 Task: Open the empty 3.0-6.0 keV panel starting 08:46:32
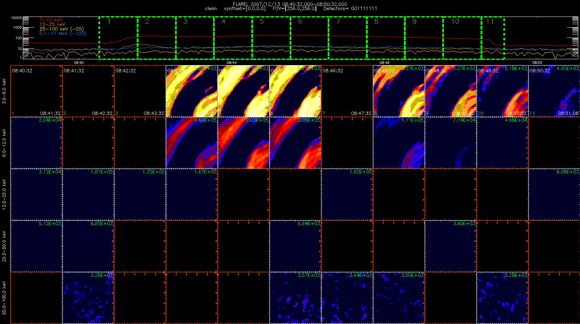pyautogui.click(x=347, y=91)
